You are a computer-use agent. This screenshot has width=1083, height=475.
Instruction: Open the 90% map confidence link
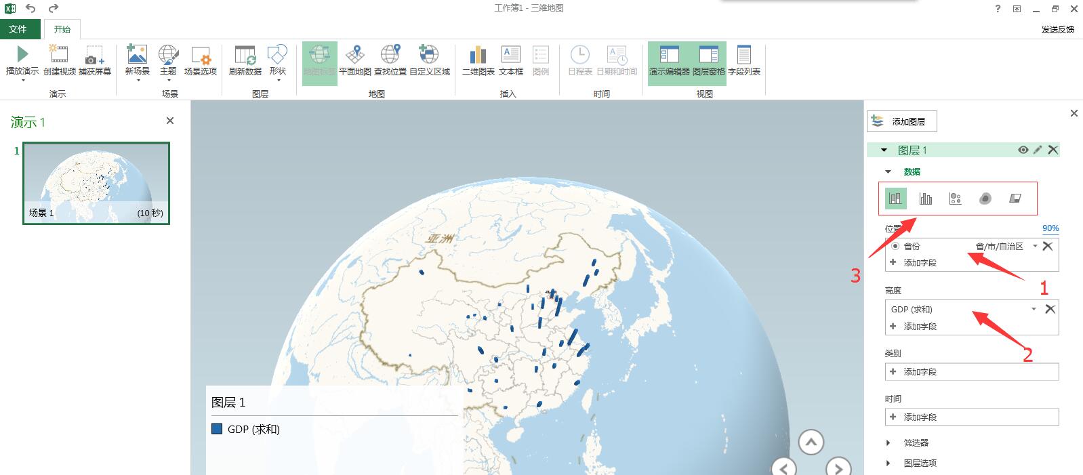coord(1050,228)
